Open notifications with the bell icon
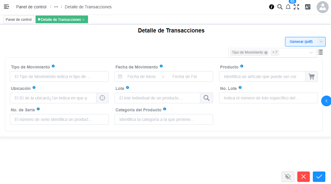 (288, 7)
